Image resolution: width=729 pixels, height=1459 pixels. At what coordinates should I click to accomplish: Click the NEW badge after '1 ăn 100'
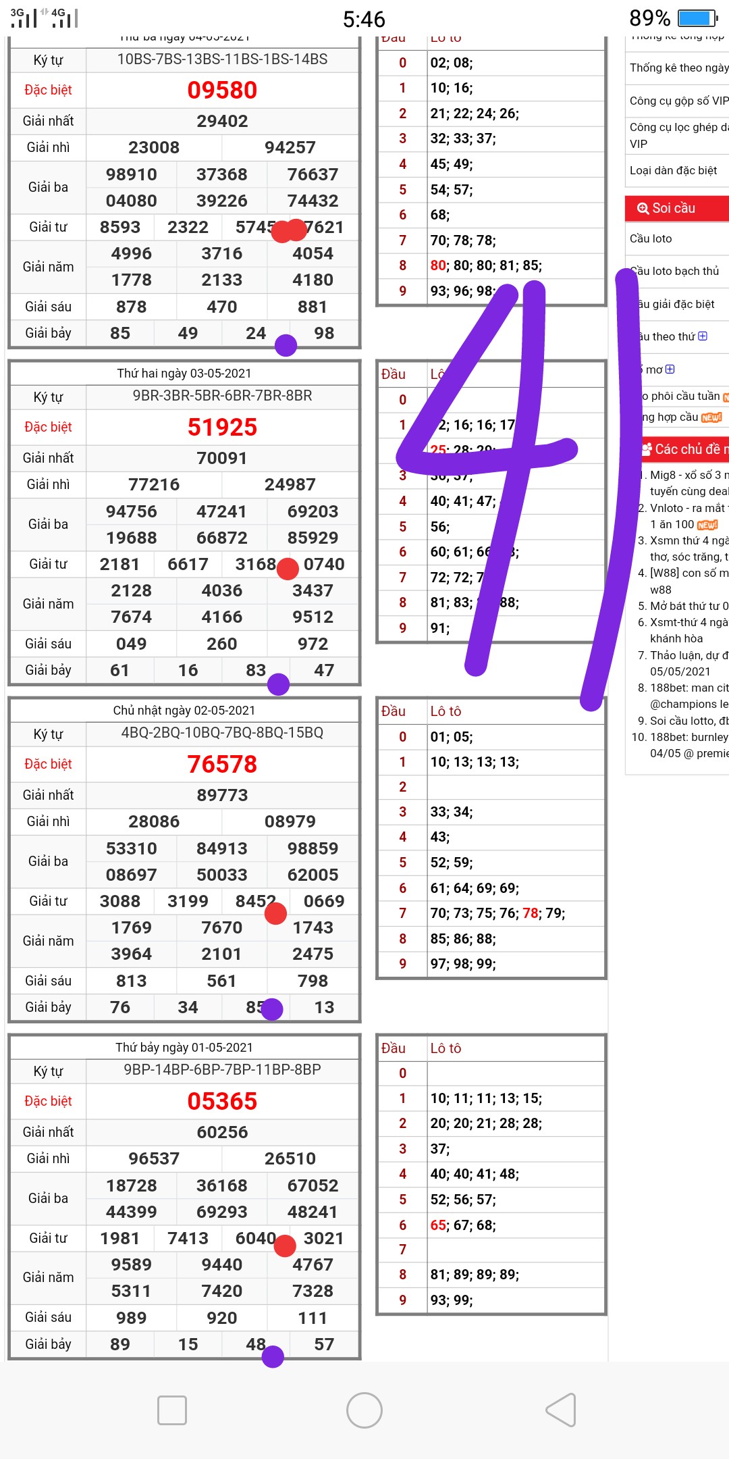click(707, 525)
